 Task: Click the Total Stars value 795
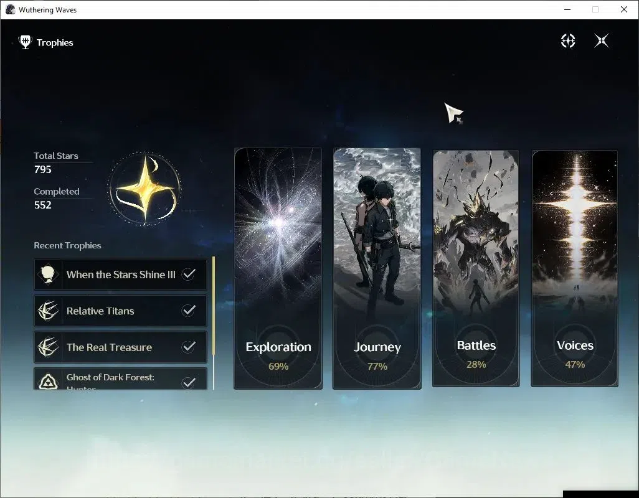(43, 169)
